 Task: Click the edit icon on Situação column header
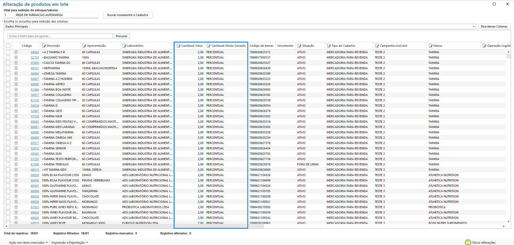coord(299,46)
